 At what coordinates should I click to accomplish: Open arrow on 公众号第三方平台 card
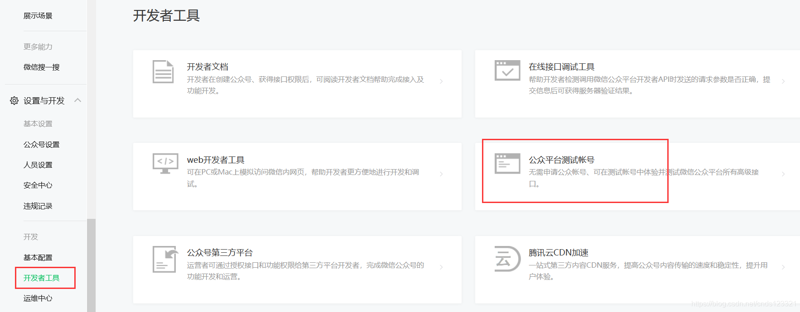[441, 267]
